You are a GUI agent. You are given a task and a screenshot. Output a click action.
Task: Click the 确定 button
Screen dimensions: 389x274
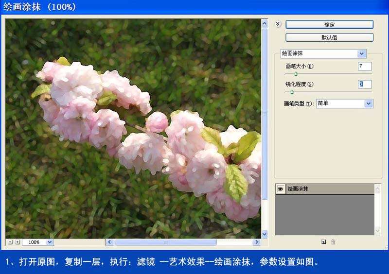point(329,24)
